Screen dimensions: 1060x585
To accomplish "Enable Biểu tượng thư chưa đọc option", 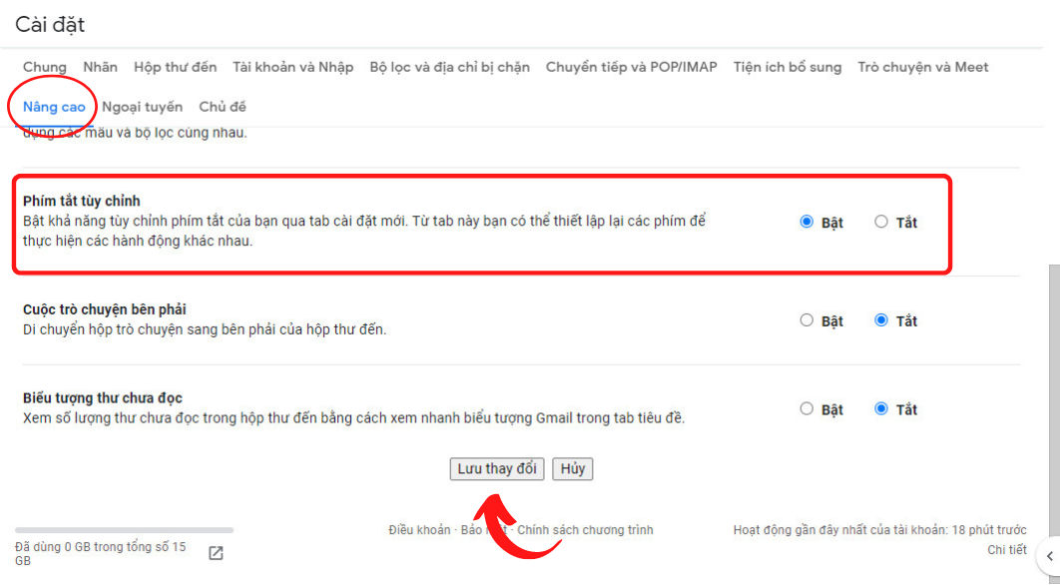I will pyautogui.click(x=806, y=408).
